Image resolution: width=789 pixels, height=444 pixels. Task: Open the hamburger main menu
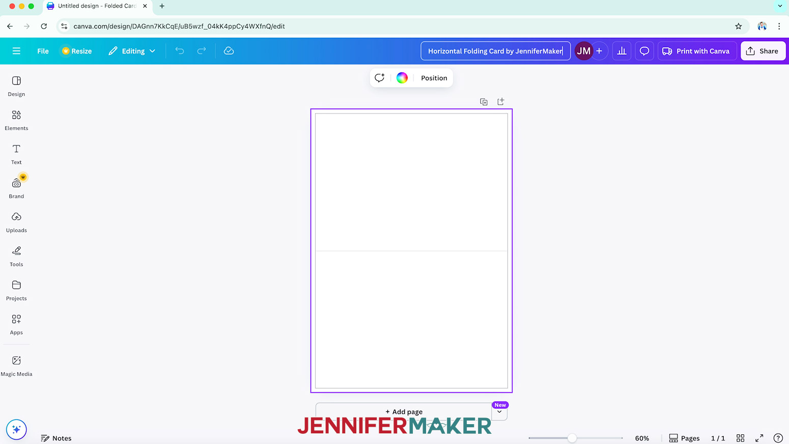point(16,51)
